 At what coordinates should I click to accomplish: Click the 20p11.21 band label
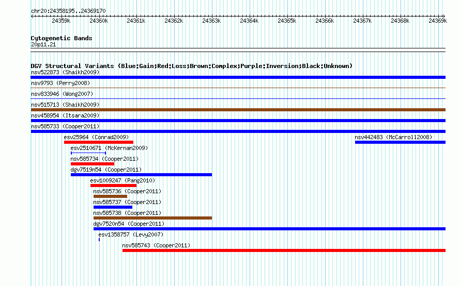click(43, 44)
